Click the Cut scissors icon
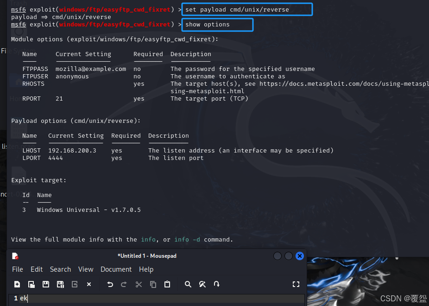Screen dimensions: 429x306 pos(139,284)
